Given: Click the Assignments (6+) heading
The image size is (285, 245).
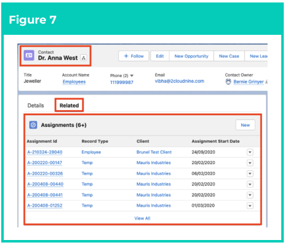Looking at the screenshot, I should coord(63,125).
